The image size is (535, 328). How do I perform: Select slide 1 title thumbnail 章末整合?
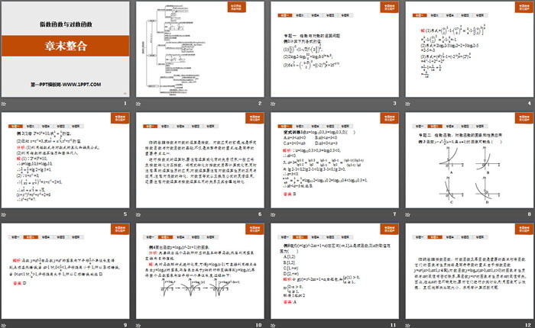pos(66,50)
